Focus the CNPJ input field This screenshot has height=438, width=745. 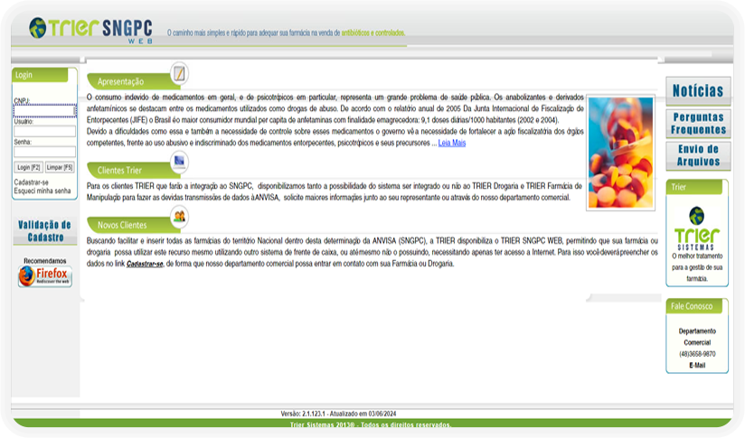[44, 111]
